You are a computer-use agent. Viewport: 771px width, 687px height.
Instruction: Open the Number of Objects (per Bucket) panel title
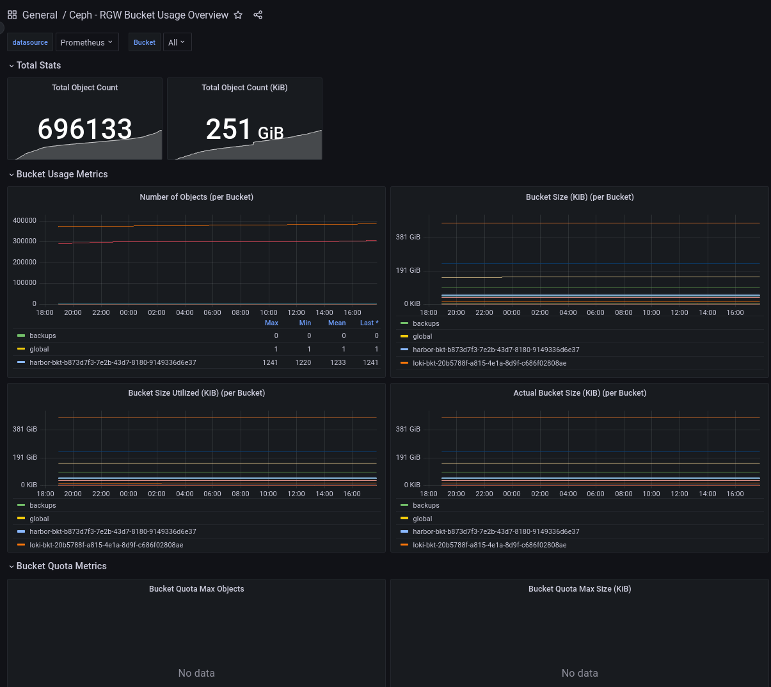click(196, 197)
